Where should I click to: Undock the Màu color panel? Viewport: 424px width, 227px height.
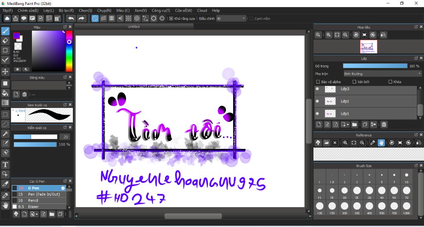coord(65,27)
